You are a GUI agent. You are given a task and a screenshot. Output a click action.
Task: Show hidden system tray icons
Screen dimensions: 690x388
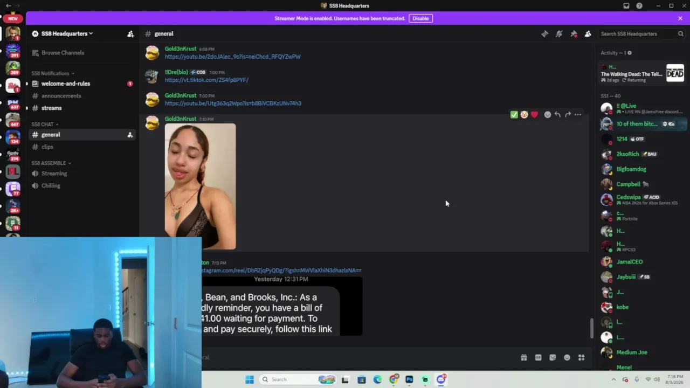613,379
